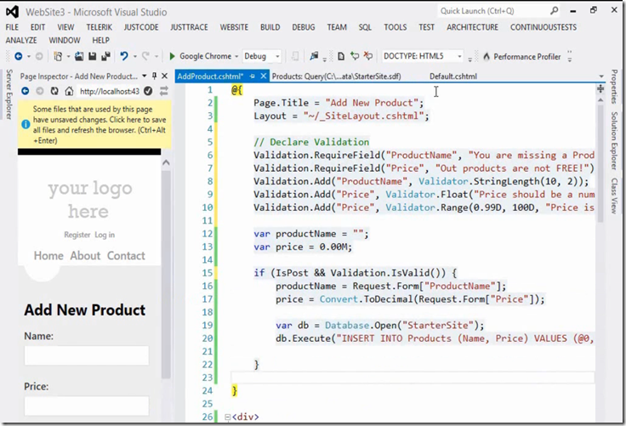Click the yellow save-all-files notification bar
This screenshot has height=426, width=626.
(x=94, y=124)
